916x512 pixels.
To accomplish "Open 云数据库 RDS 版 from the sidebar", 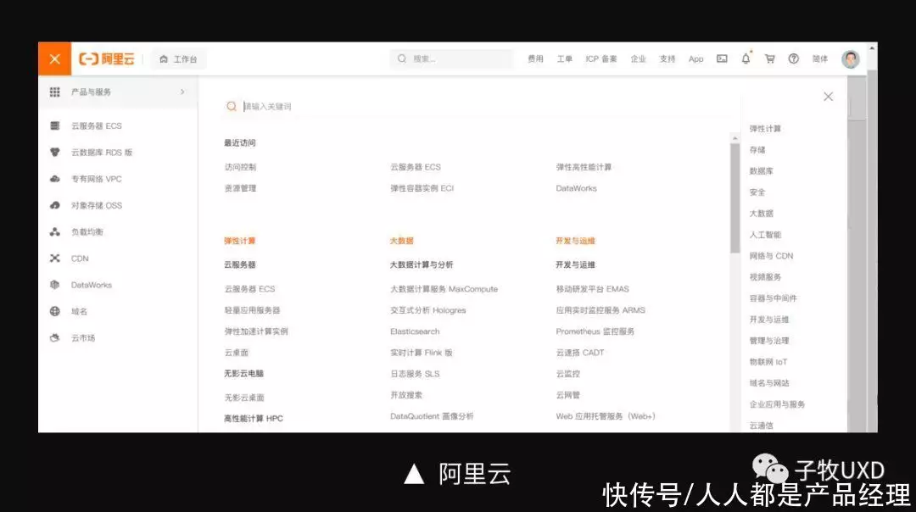I will [x=87, y=152].
